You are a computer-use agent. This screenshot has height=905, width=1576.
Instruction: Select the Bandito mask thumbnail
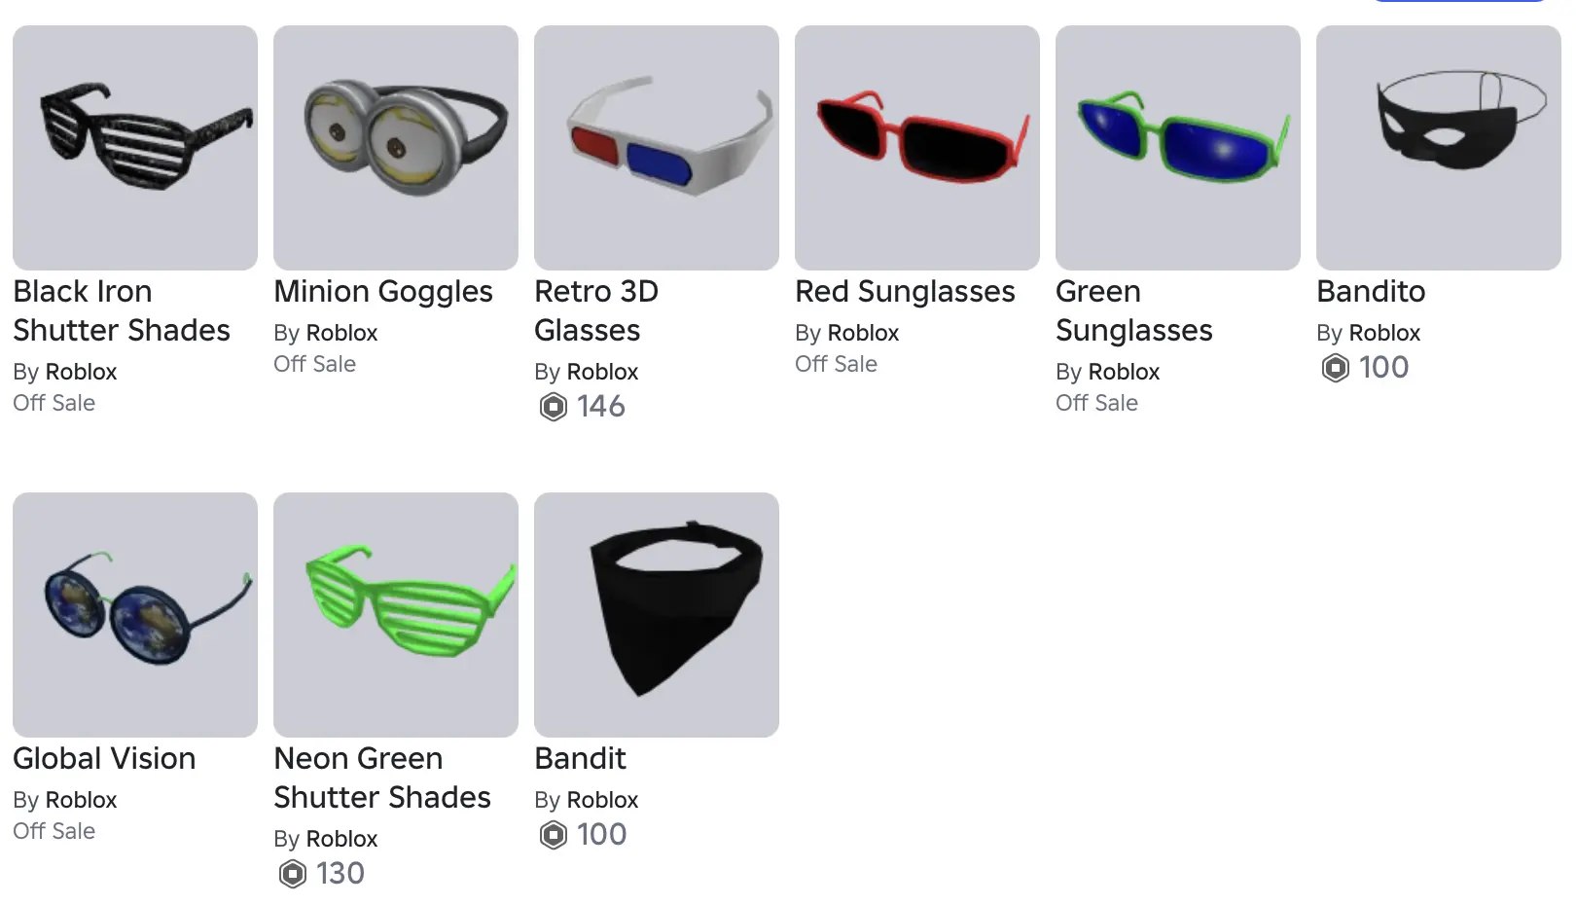coord(1439,148)
